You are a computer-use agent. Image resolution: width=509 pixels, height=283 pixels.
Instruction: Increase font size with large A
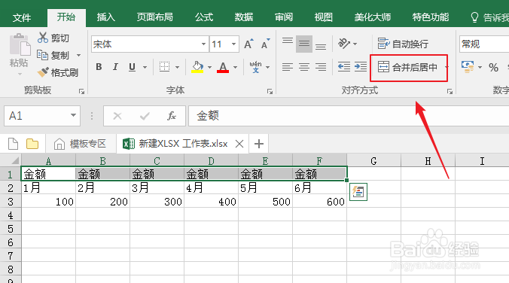[x=248, y=44]
